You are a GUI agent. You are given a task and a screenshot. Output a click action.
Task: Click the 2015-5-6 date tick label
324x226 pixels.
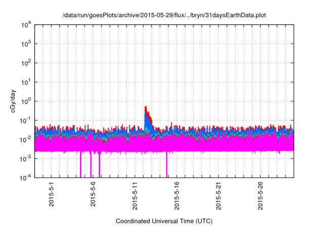[x=93, y=194]
